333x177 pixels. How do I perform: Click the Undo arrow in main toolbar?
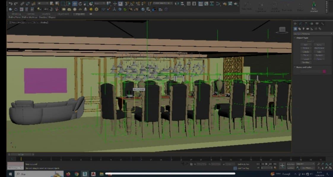(10, 4)
